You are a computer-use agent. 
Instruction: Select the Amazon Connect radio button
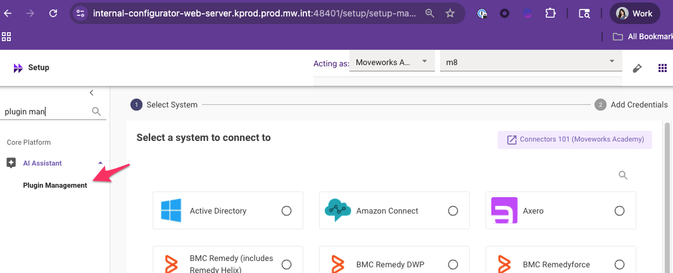(x=453, y=211)
